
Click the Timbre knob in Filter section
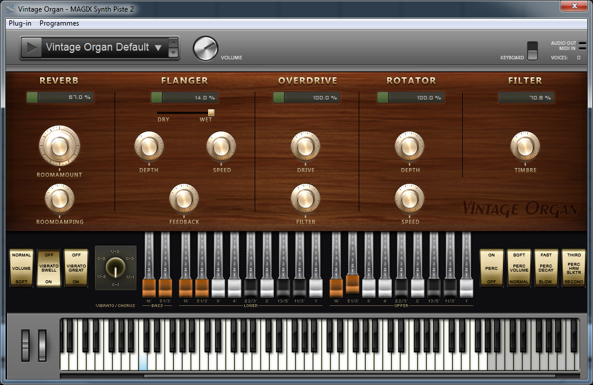[x=525, y=147]
